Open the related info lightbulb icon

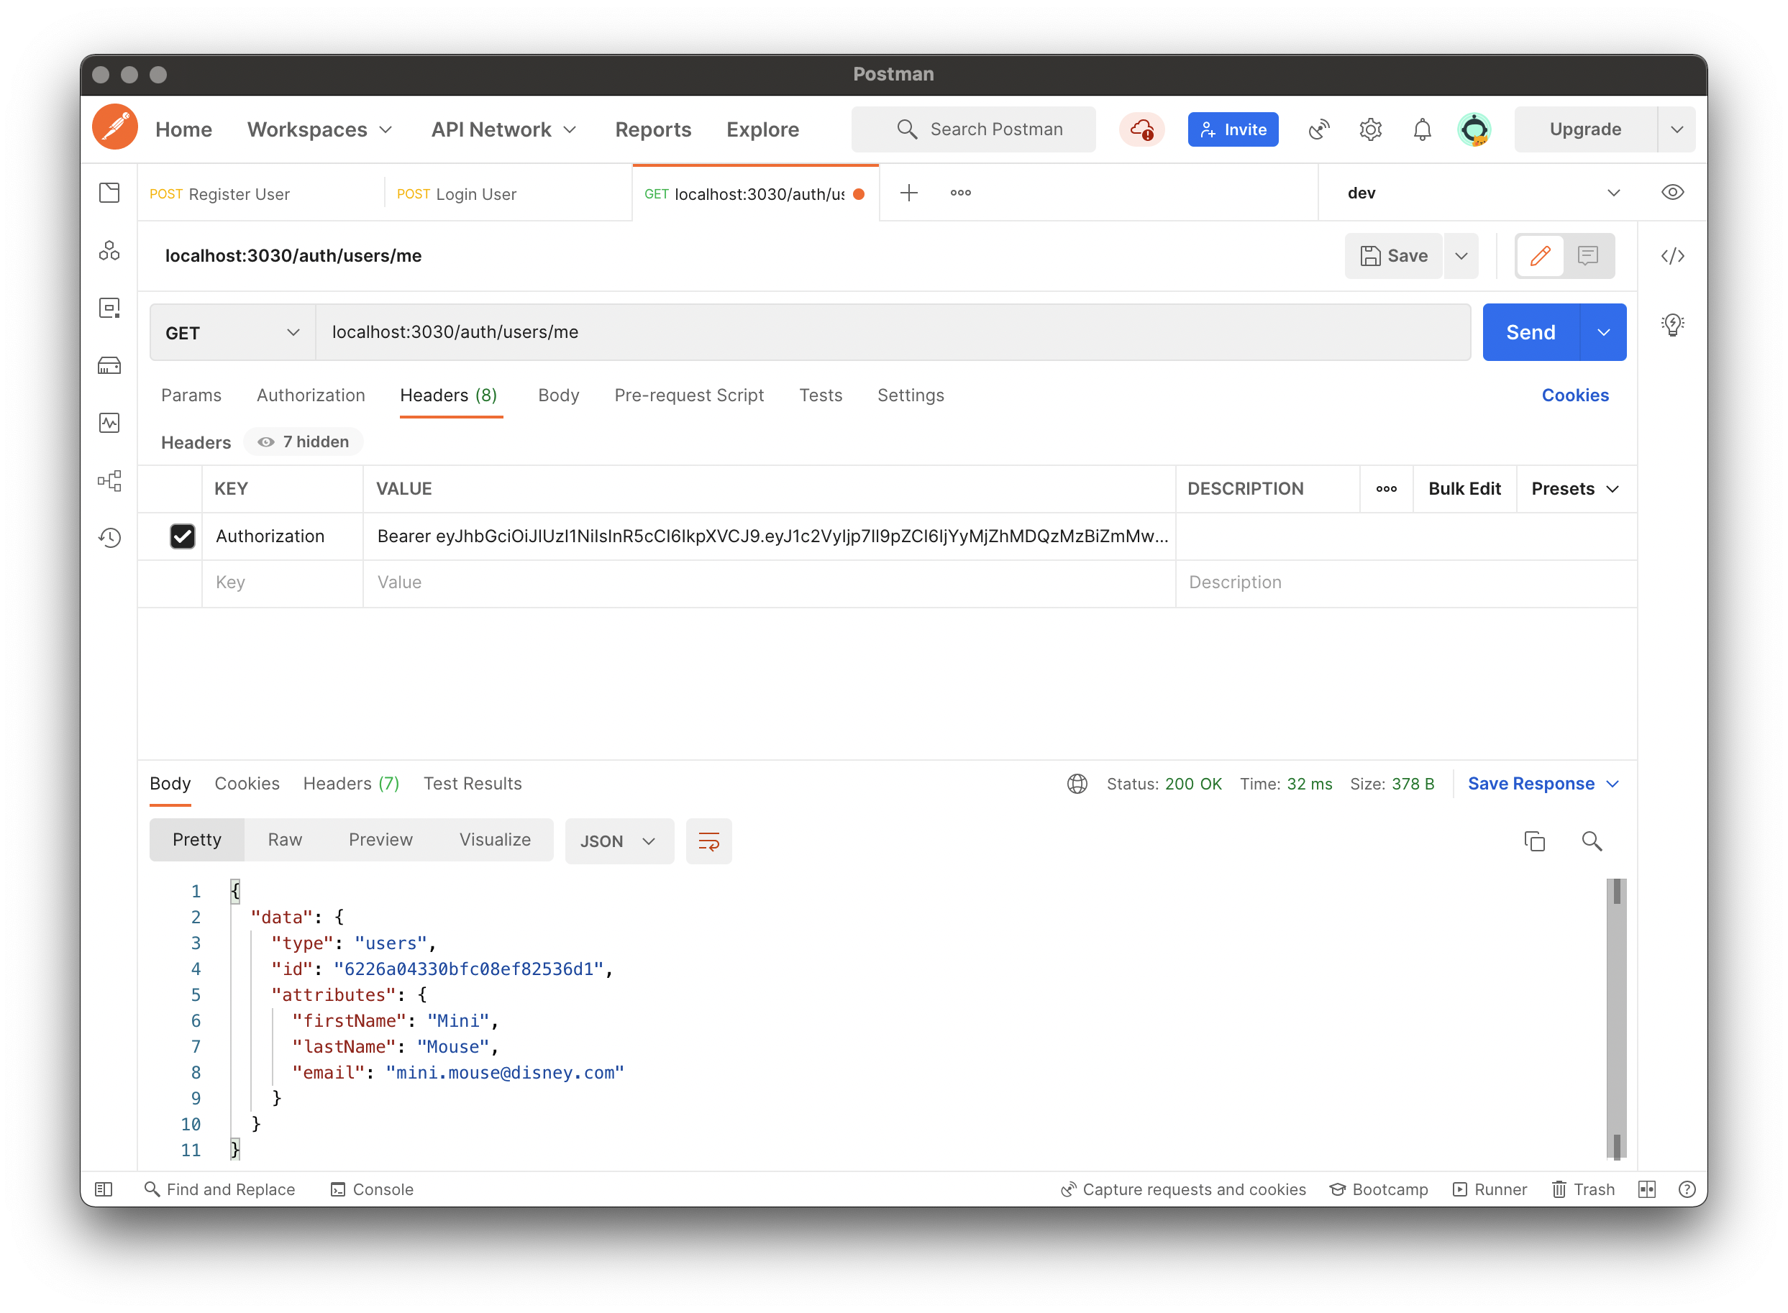click(1673, 324)
